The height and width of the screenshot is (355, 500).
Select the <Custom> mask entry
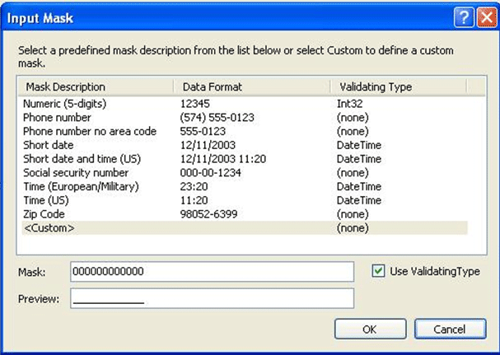point(49,227)
